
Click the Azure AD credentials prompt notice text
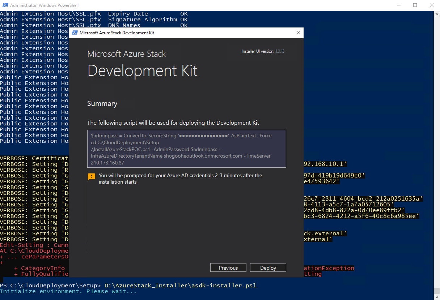pos(181,179)
